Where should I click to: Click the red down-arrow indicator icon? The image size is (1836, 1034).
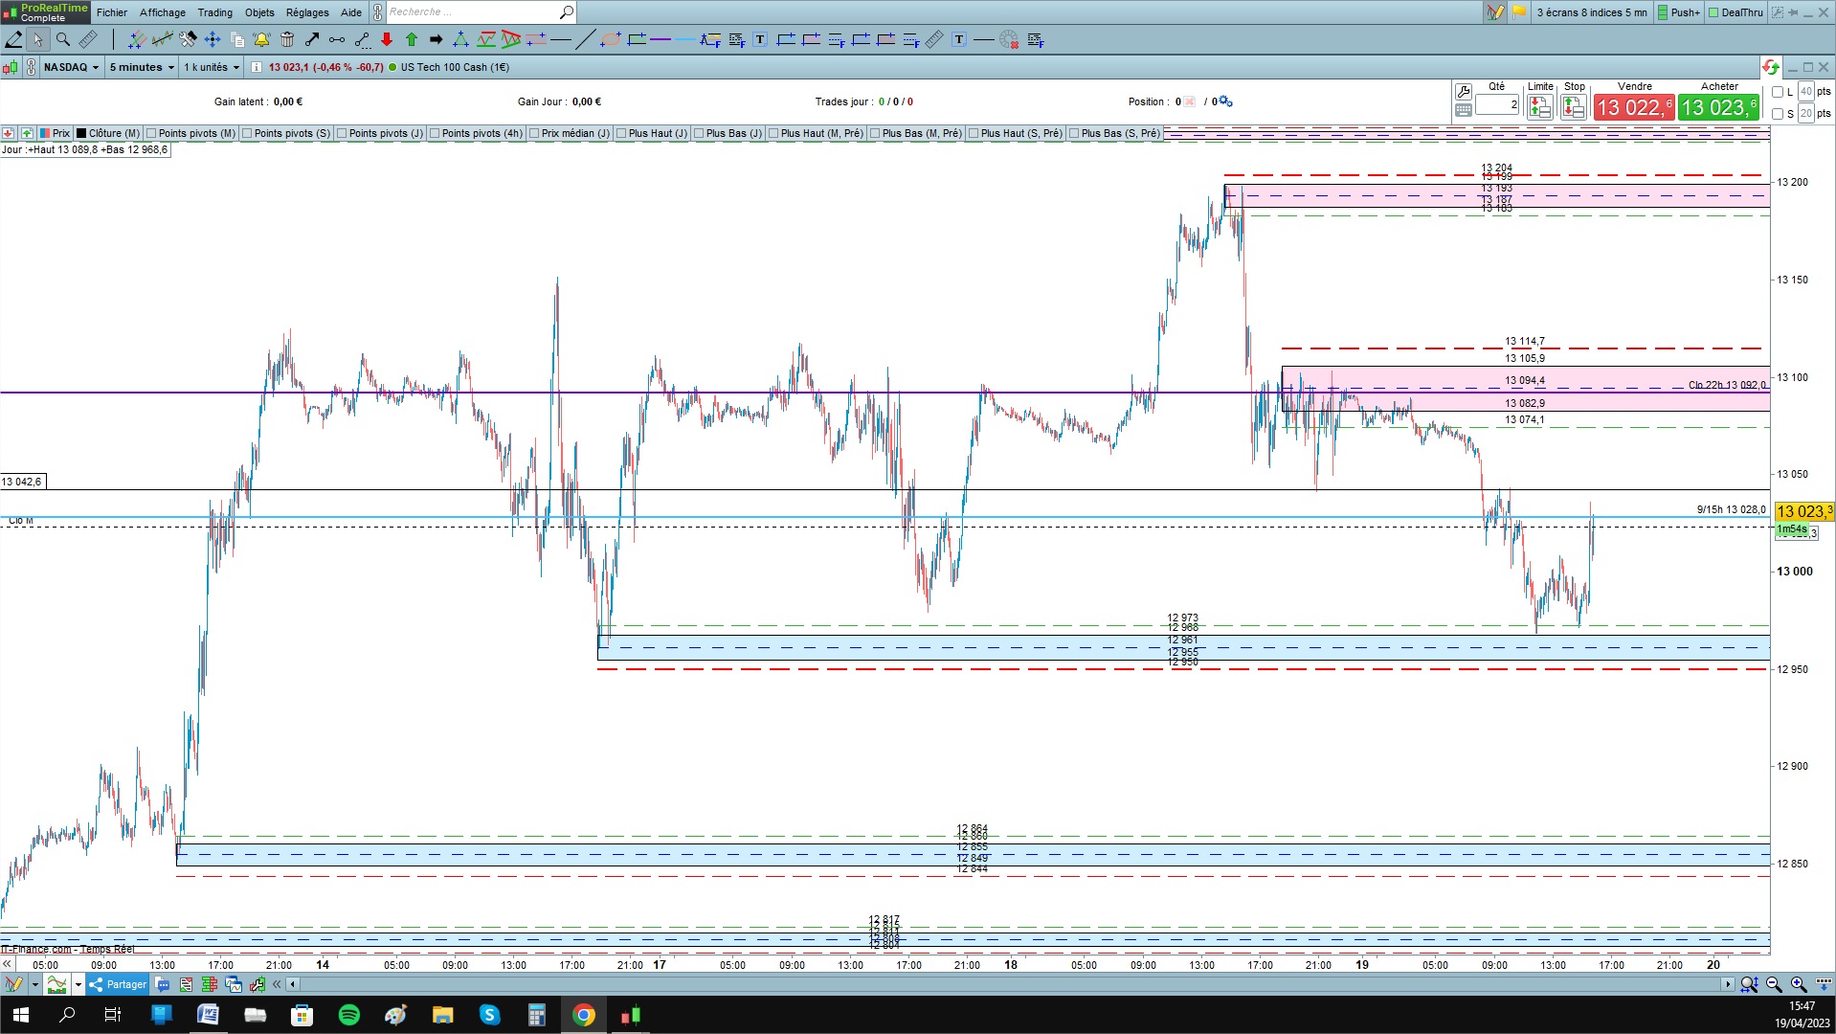point(8,133)
